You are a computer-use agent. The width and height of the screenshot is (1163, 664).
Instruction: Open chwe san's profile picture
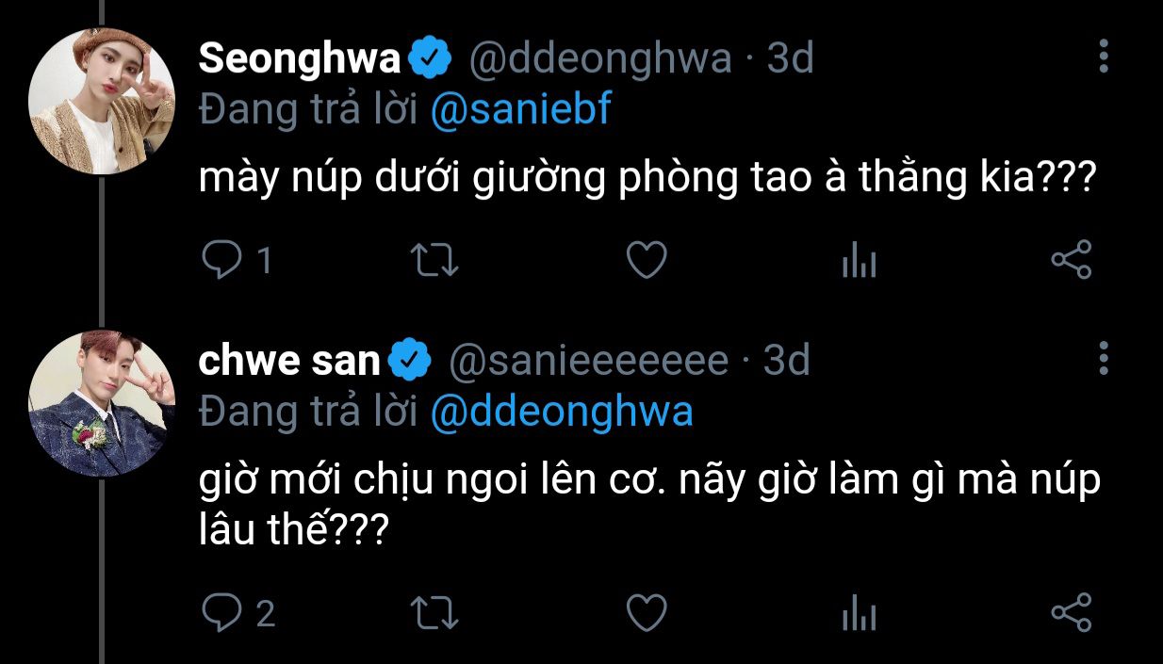102,403
